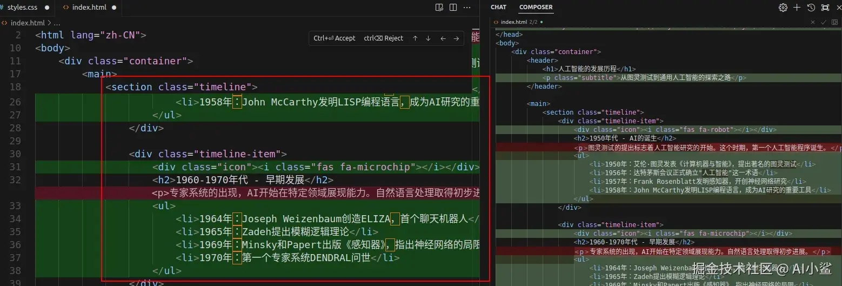Go to previous file with left arrow
842x286 pixels.
click(x=443, y=38)
